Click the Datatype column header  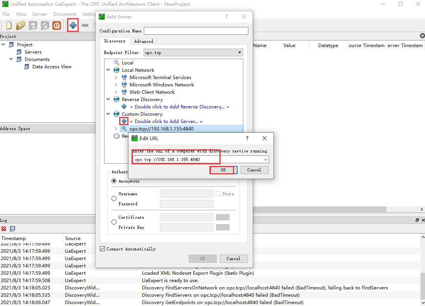328,45
